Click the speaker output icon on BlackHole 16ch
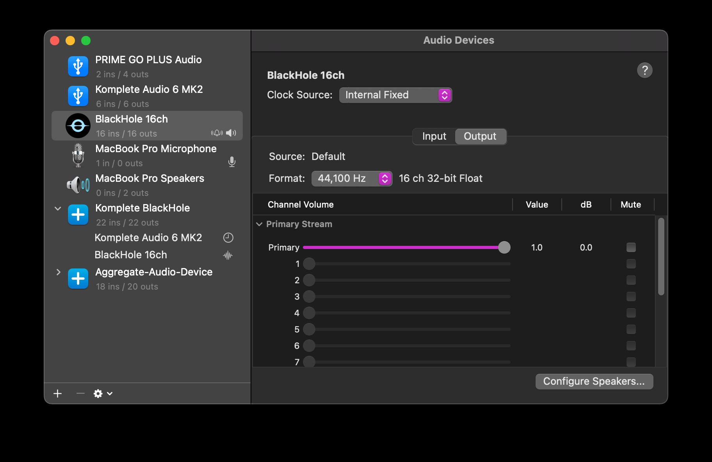The image size is (712, 462). click(x=231, y=133)
